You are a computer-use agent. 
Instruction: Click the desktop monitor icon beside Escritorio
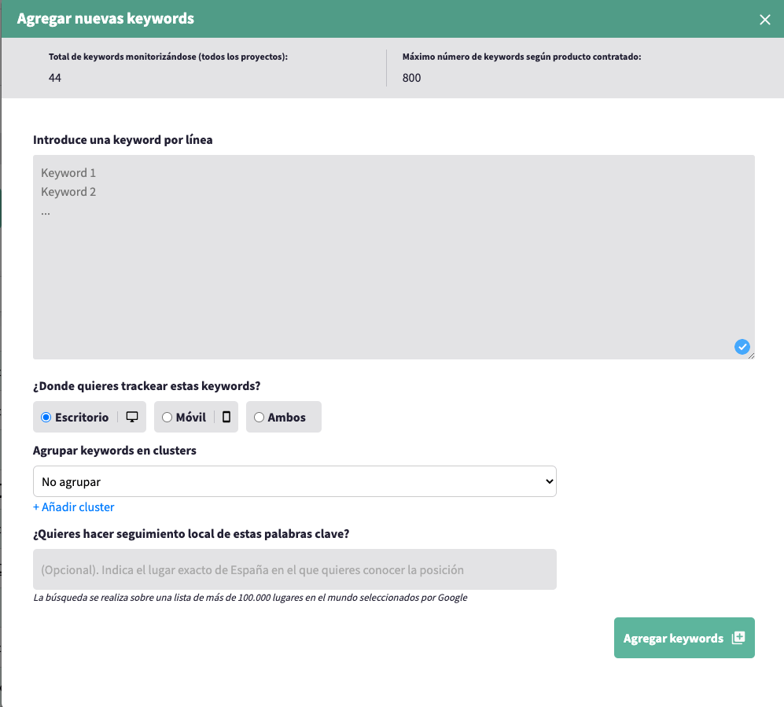pos(132,418)
